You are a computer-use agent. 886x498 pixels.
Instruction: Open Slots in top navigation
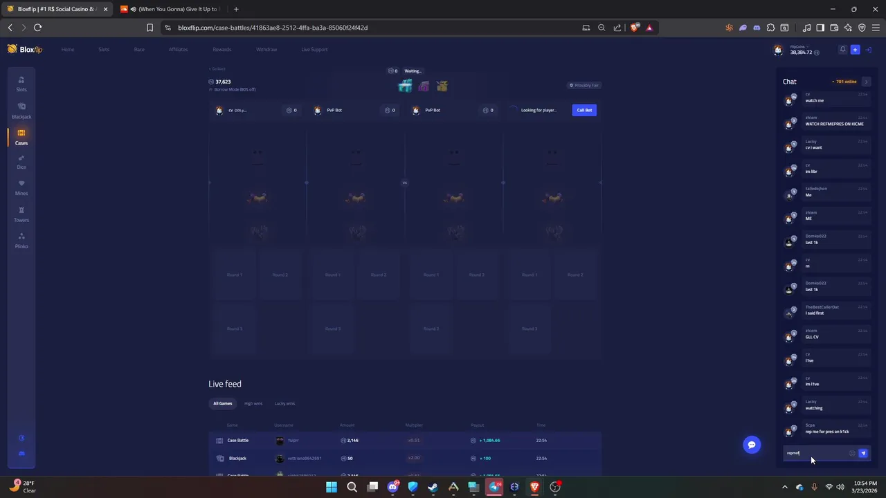104,50
